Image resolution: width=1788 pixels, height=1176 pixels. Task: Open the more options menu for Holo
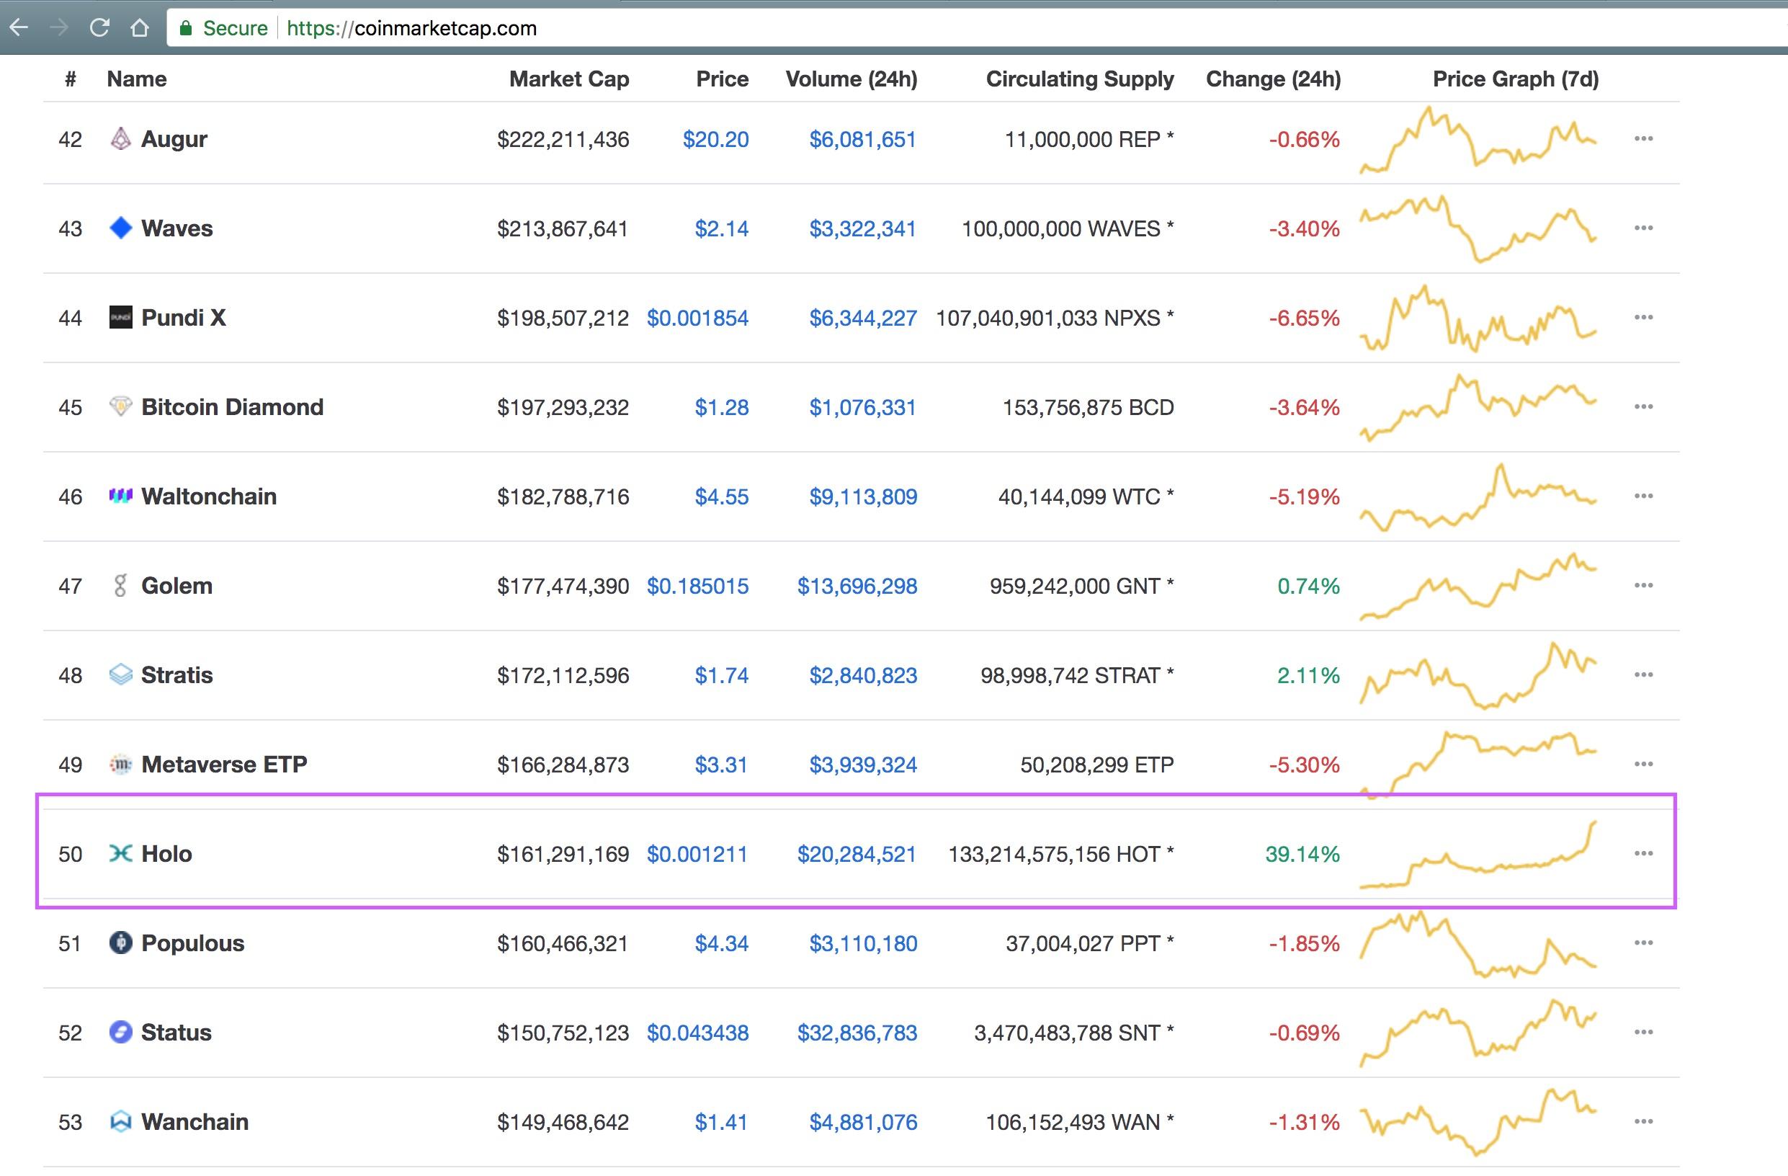click(x=1645, y=853)
